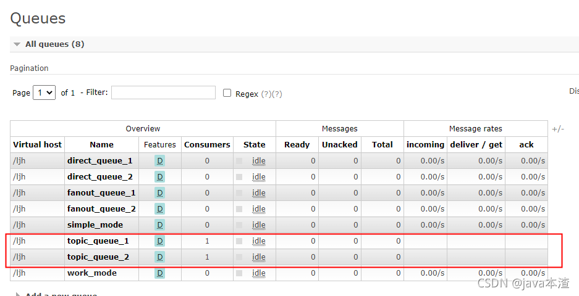Image resolution: width=579 pixels, height=296 pixels.
Task: Click the idle state of direct_queue_2
Action: click(x=258, y=177)
